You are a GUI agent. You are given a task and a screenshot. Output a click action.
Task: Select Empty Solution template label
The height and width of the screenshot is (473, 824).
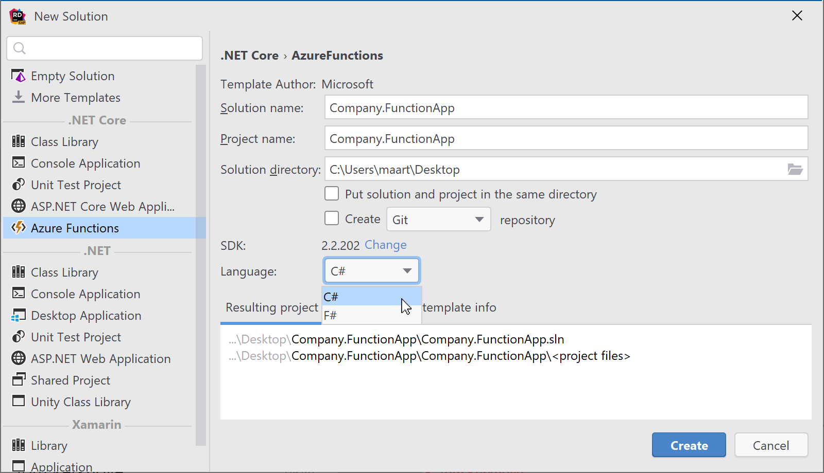(73, 76)
